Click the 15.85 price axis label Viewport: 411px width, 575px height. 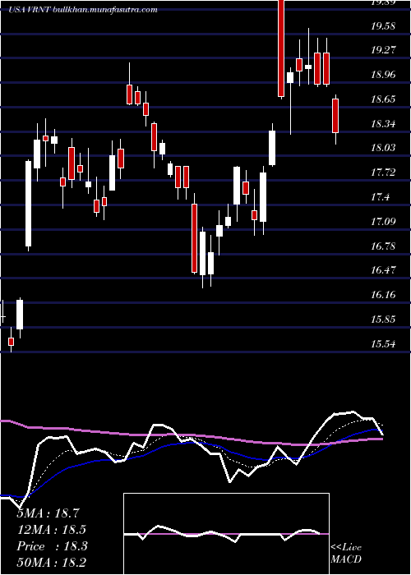(383, 320)
